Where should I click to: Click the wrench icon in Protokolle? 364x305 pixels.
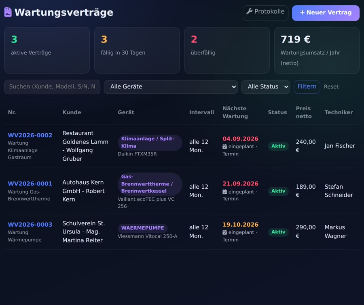click(249, 11)
